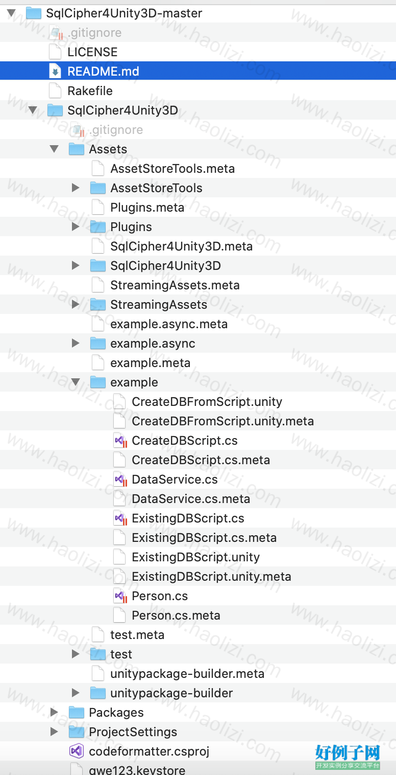Select Plugins.meta file
The height and width of the screenshot is (775, 396).
tap(147, 208)
